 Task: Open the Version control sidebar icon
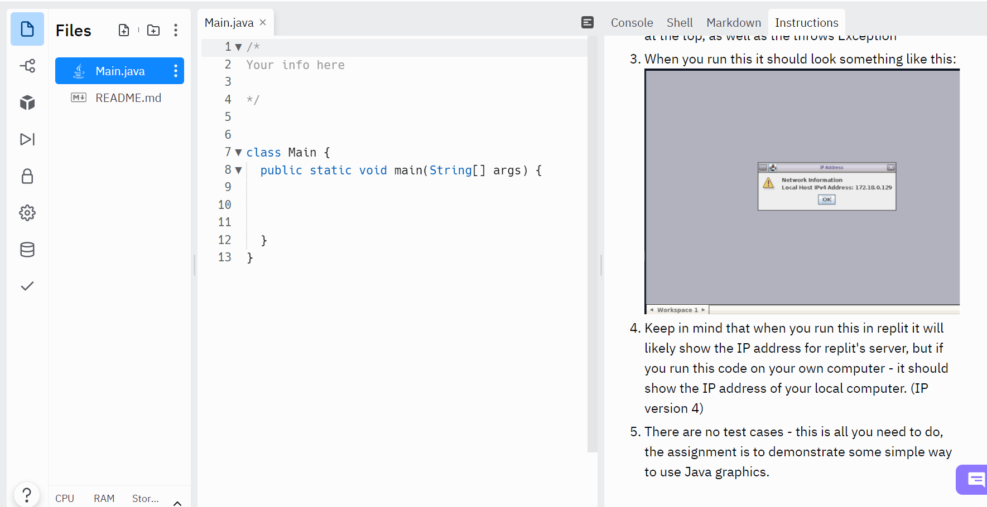27,66
